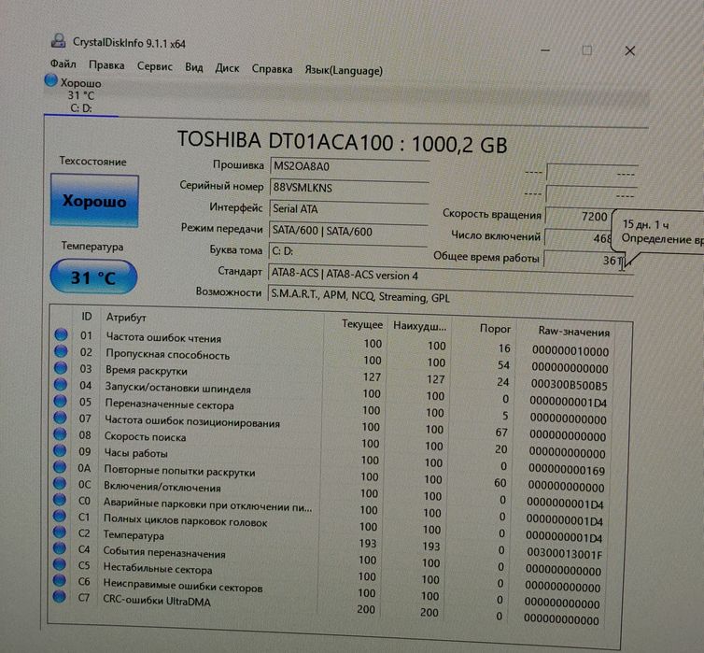Open the Правка menu

[x=106, y=65]
